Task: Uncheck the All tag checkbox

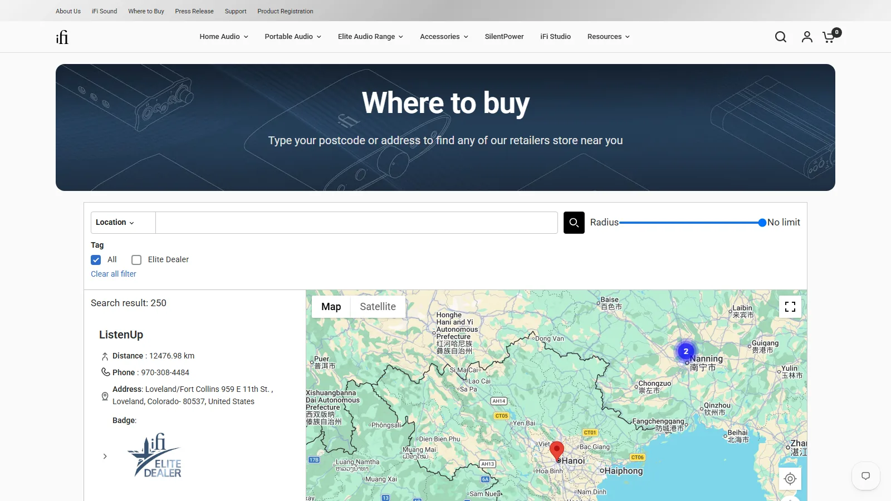Action: coord(96,260)
